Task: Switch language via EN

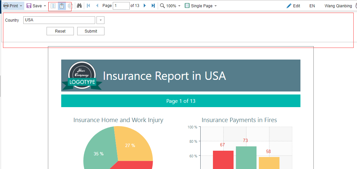Action: [x=312, y=6]
